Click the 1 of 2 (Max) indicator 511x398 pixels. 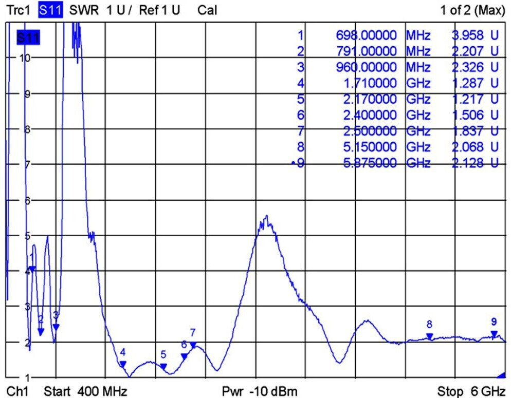[473, 10]
